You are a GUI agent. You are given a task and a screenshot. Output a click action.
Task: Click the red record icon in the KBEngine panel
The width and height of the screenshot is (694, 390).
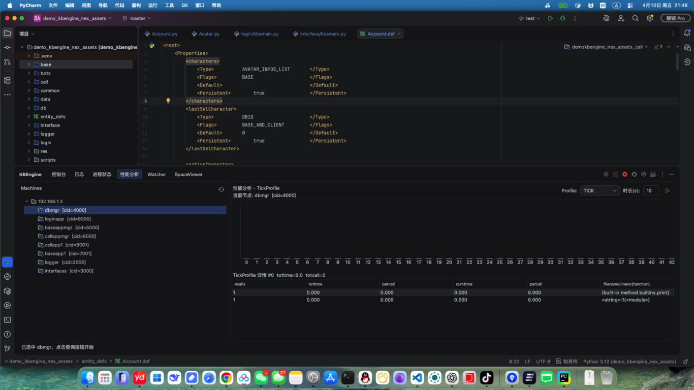click(x=625, y=174)
